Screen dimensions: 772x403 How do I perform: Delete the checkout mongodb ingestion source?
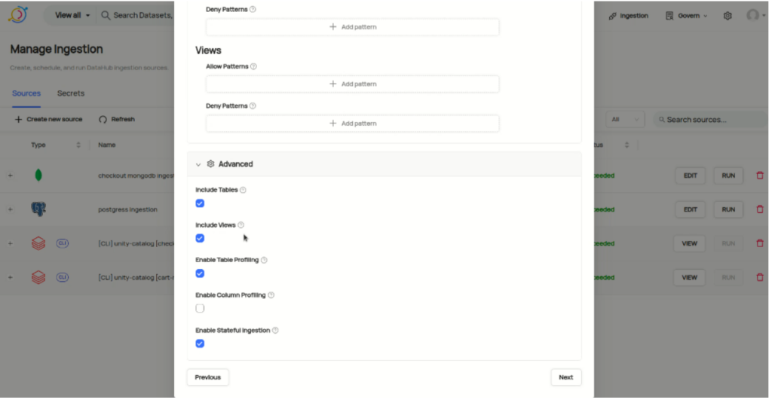pos(760,176)
